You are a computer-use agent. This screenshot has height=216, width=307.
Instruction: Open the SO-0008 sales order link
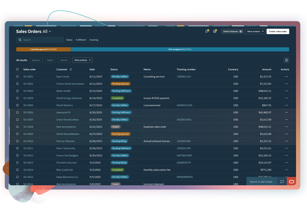pyautogui.click(x=28, y=127)
